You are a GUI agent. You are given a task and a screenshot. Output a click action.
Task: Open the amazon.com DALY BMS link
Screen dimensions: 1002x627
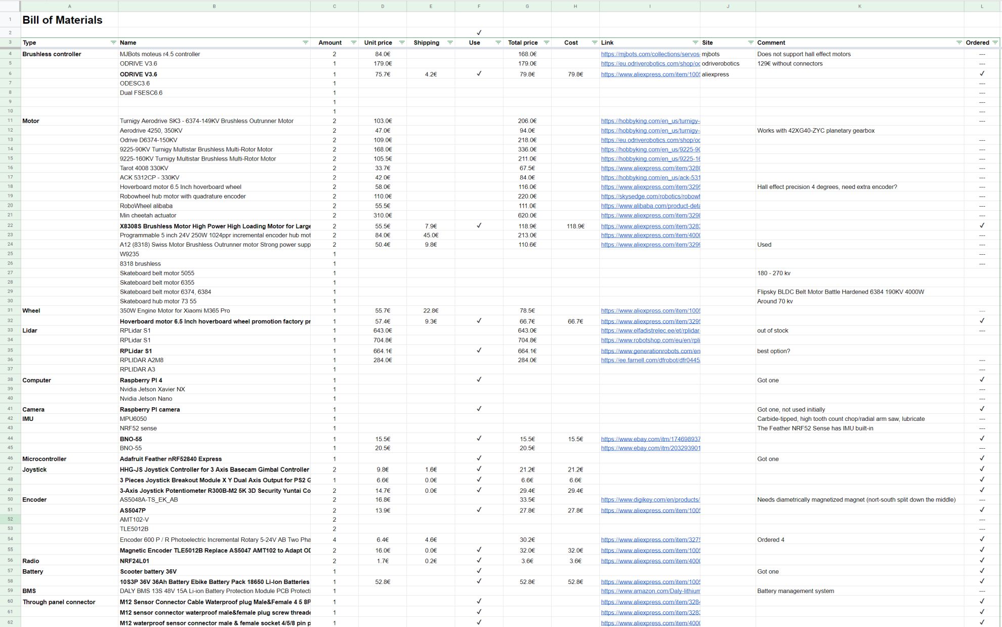650,591
